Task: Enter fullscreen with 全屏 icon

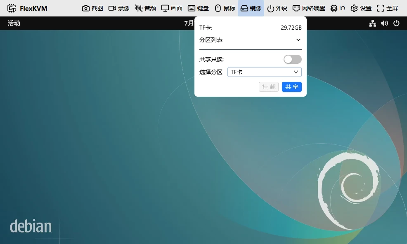Action: (381, 8)
